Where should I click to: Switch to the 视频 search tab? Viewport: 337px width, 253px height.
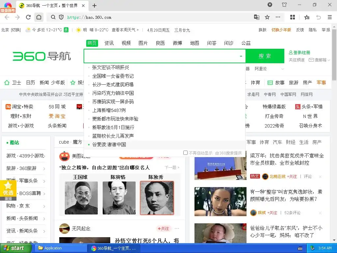(126, 43)
